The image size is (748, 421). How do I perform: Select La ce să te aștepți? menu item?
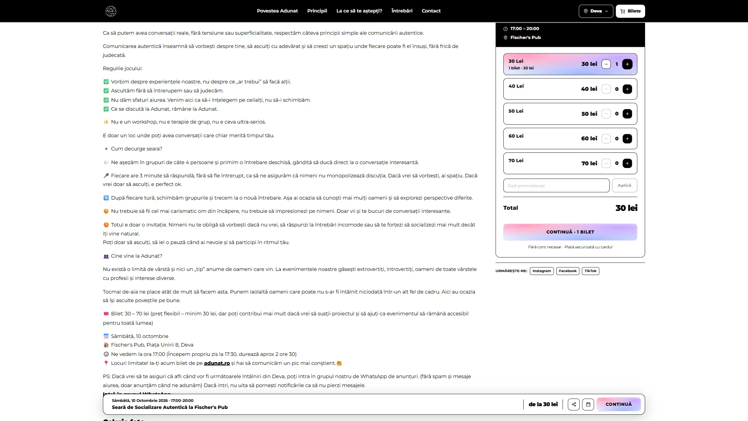coord(359,11)
